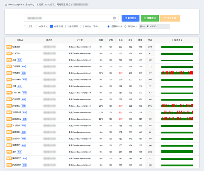Screen dimensions: 204x171
Task: Clear the address input with the X icon
Action: tap(114, 18)
